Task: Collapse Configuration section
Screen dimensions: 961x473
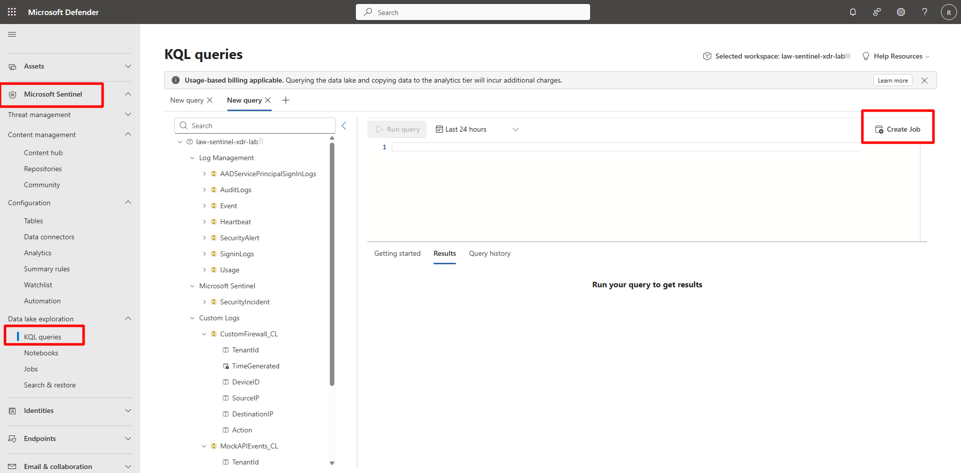Action: click(128, 202)
